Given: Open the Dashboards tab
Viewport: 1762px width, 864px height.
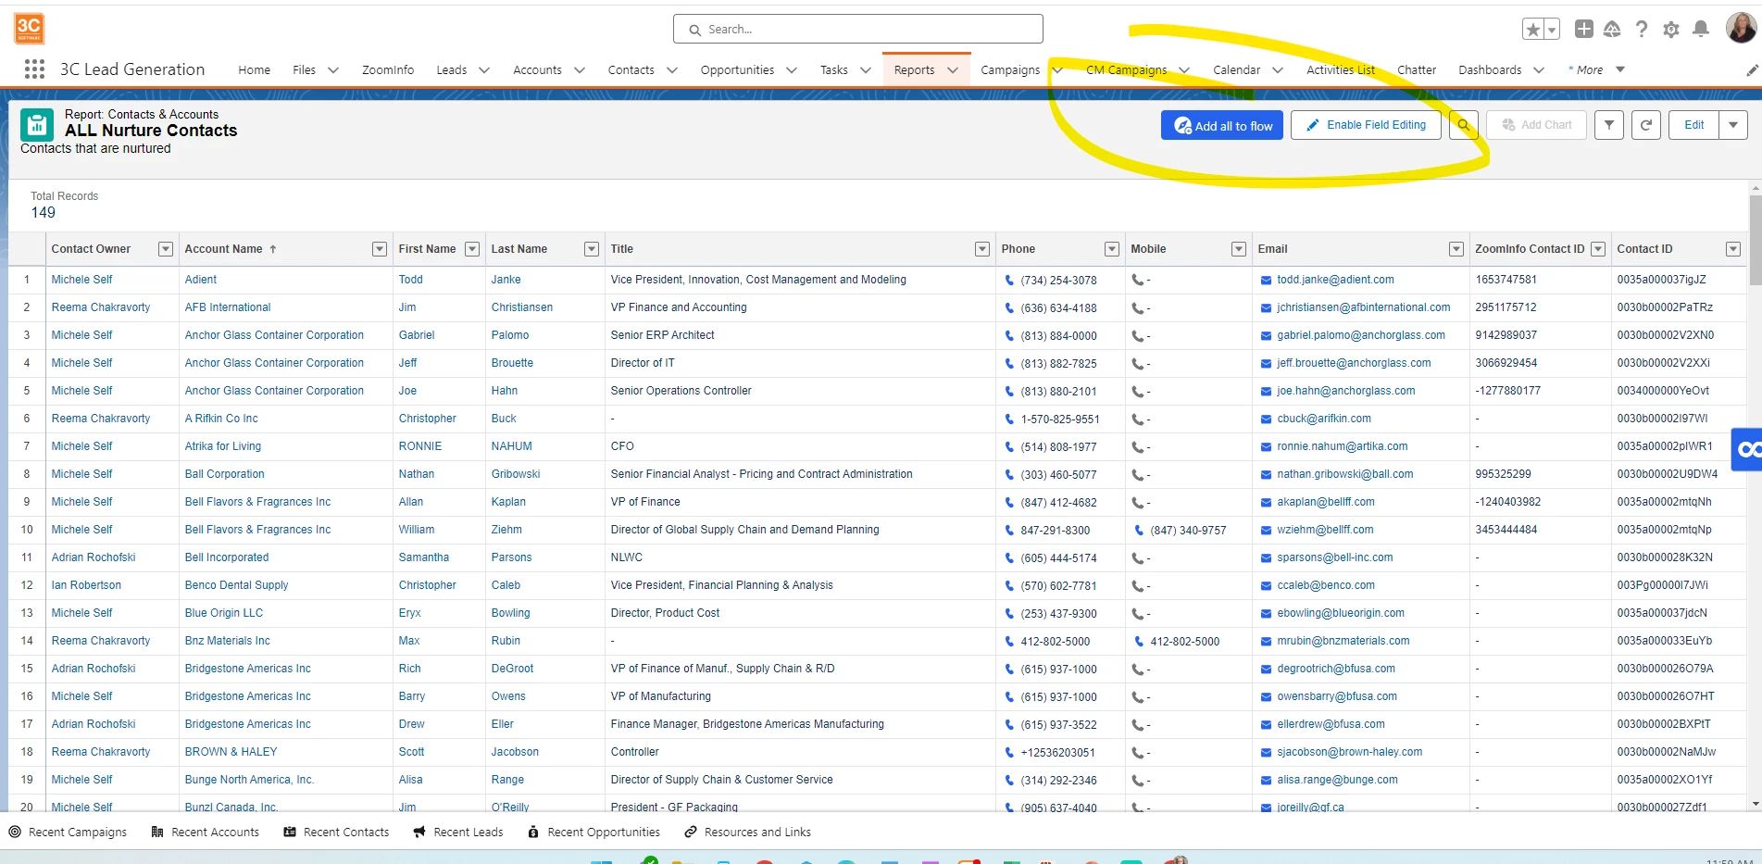Looking at the screenshot, I should (1490, 70).
